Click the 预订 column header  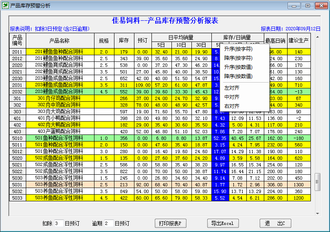click(143, 41)
